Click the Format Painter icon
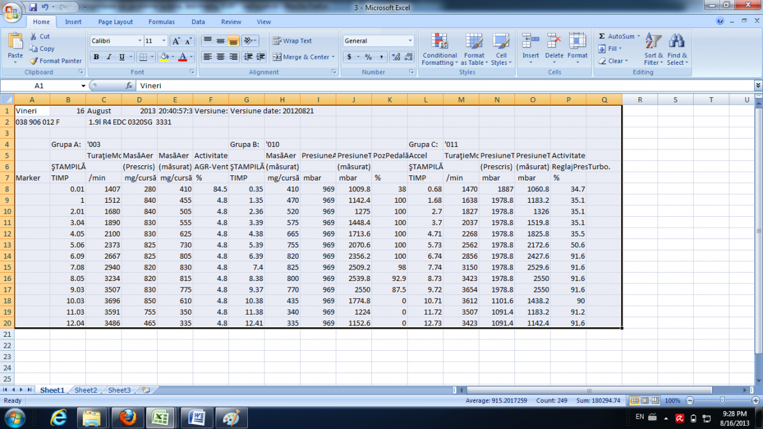The height and width of the screenshot is (429, 763). pyautogui.click(x=34, y=61)
